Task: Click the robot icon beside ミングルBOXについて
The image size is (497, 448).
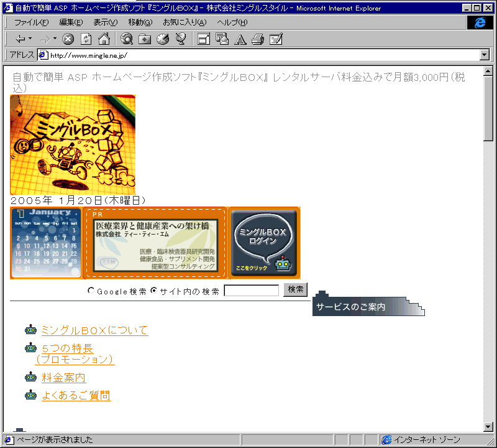Action: (x=30, y=329)
